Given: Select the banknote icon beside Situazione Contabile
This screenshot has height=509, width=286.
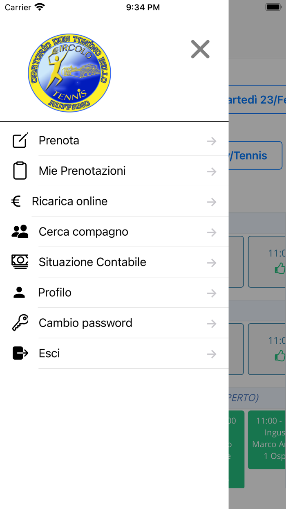Looking at the screenshot, I should pyautogui.click(x=20, y=261).
